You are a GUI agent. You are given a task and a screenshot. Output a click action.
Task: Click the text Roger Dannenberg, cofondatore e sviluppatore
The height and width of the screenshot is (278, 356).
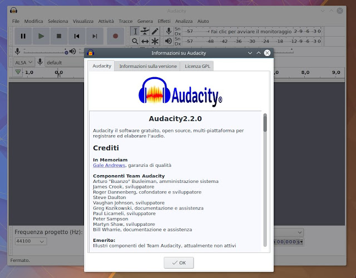pos(147,192)
